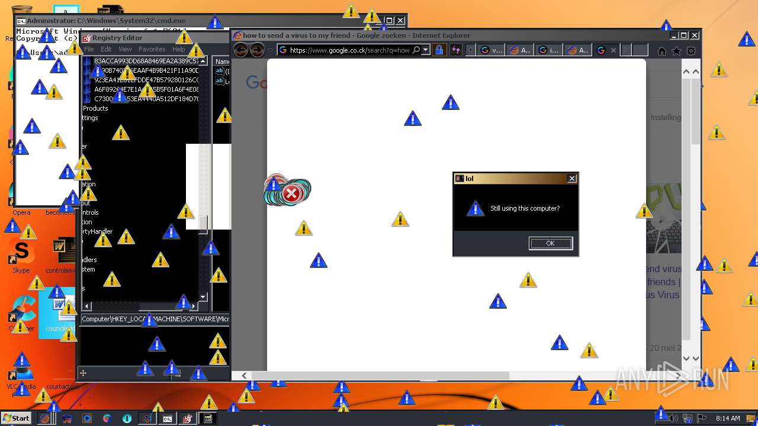The image size is (758, 426).
Task: Click the refresh/compatibility icon beside the lock
Action: pos(456,50)
